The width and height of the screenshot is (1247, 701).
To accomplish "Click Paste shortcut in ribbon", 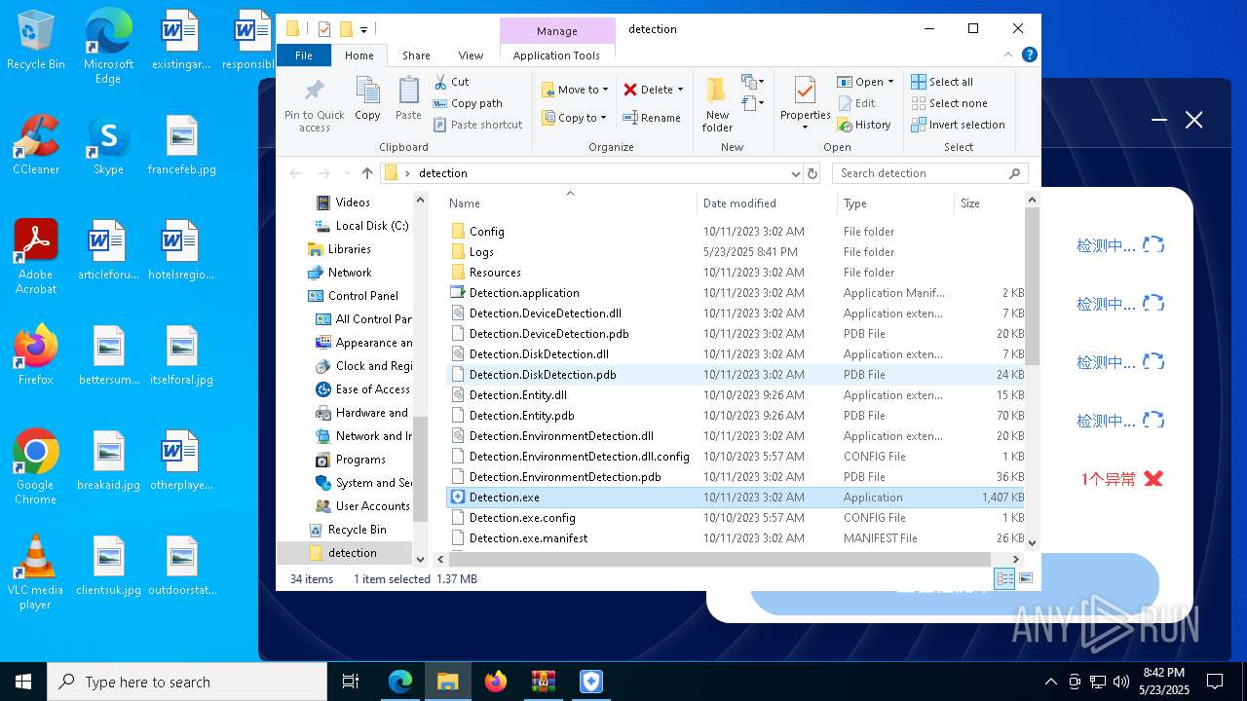I will [x=477, y=125].
